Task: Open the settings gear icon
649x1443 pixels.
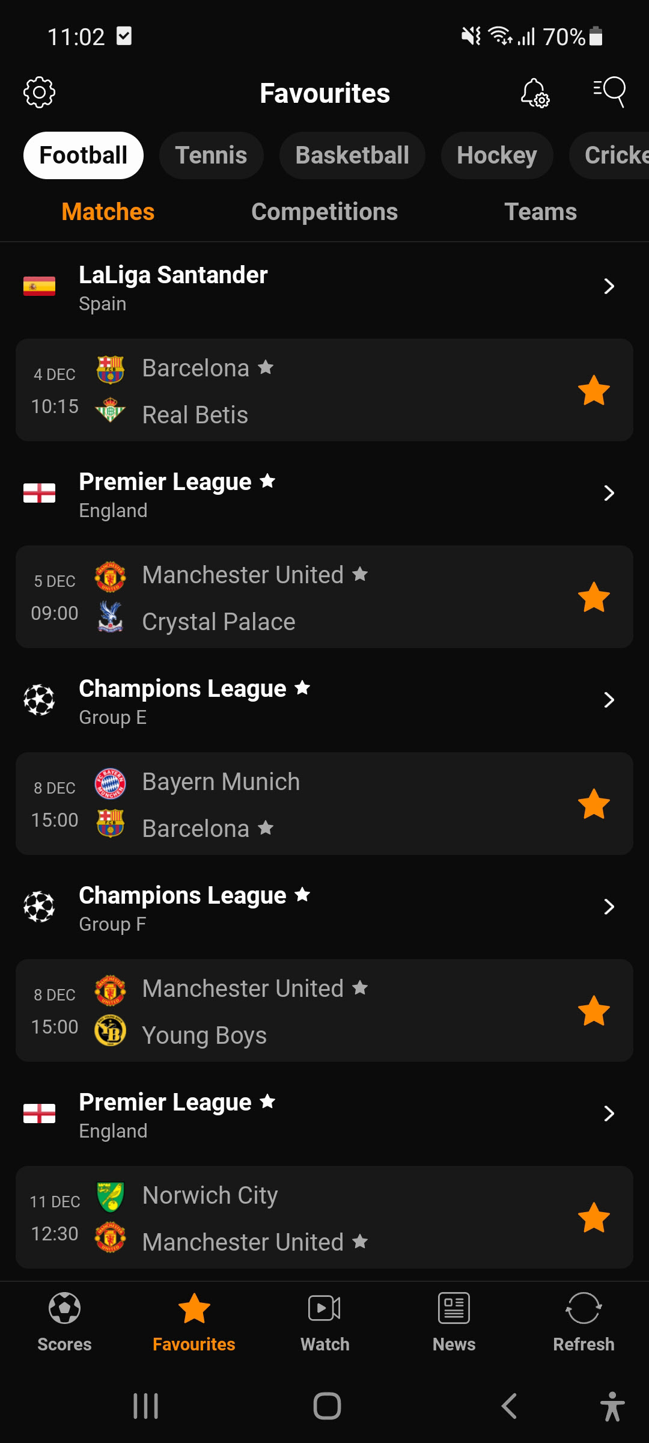Action: [x=39, y=92]
